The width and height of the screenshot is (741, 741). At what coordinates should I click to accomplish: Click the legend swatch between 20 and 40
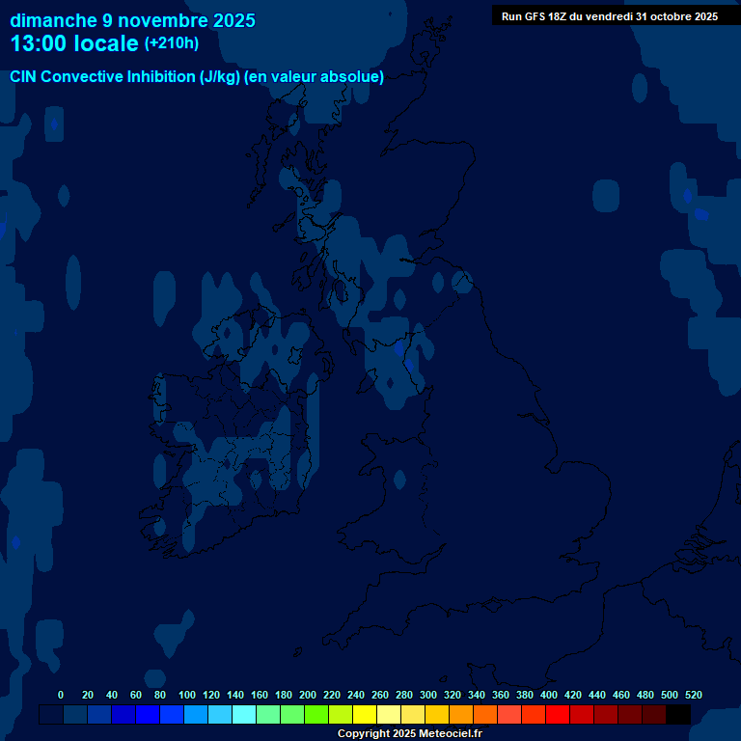tap(99, 714)
